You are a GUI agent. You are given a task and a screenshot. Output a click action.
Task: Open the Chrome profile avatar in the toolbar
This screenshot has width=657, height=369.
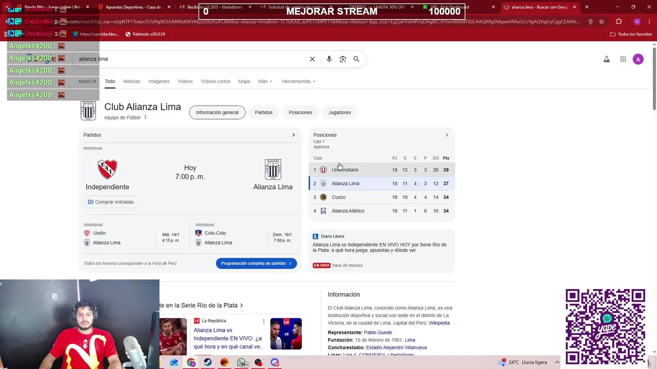(x=637, y=22)
